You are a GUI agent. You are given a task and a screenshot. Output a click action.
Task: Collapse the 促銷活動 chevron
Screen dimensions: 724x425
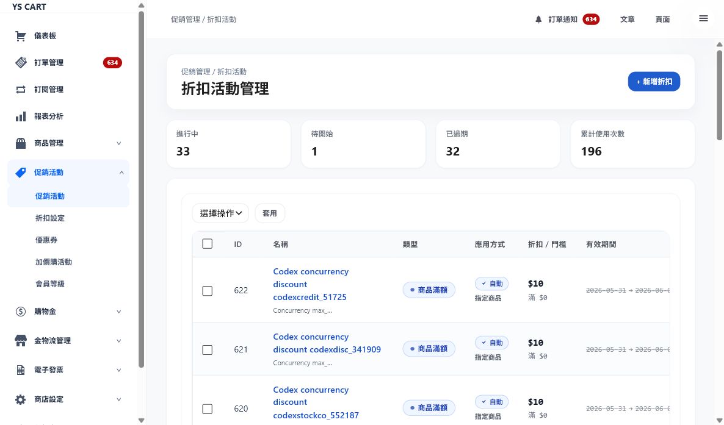click(x=121, y=173)
